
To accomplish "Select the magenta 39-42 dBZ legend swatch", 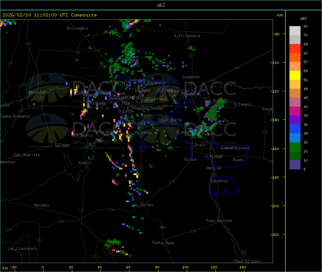I will tap(295, 111).
